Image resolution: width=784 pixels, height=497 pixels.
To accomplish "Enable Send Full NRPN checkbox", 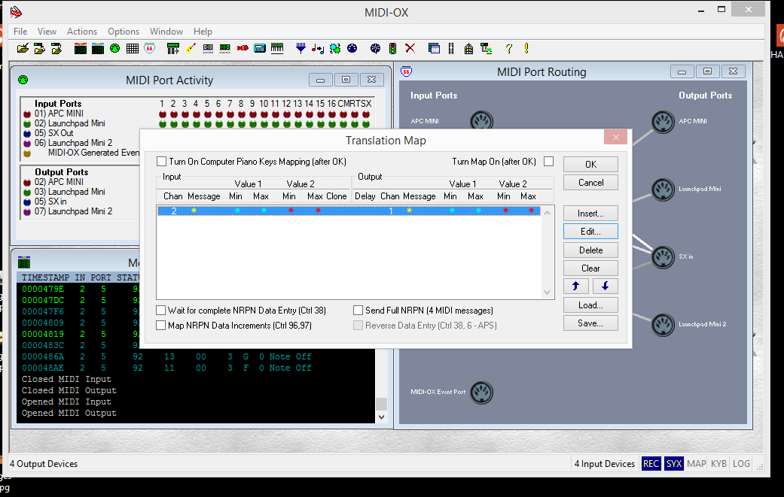I will pyautogui.click(x=358, y=311).
